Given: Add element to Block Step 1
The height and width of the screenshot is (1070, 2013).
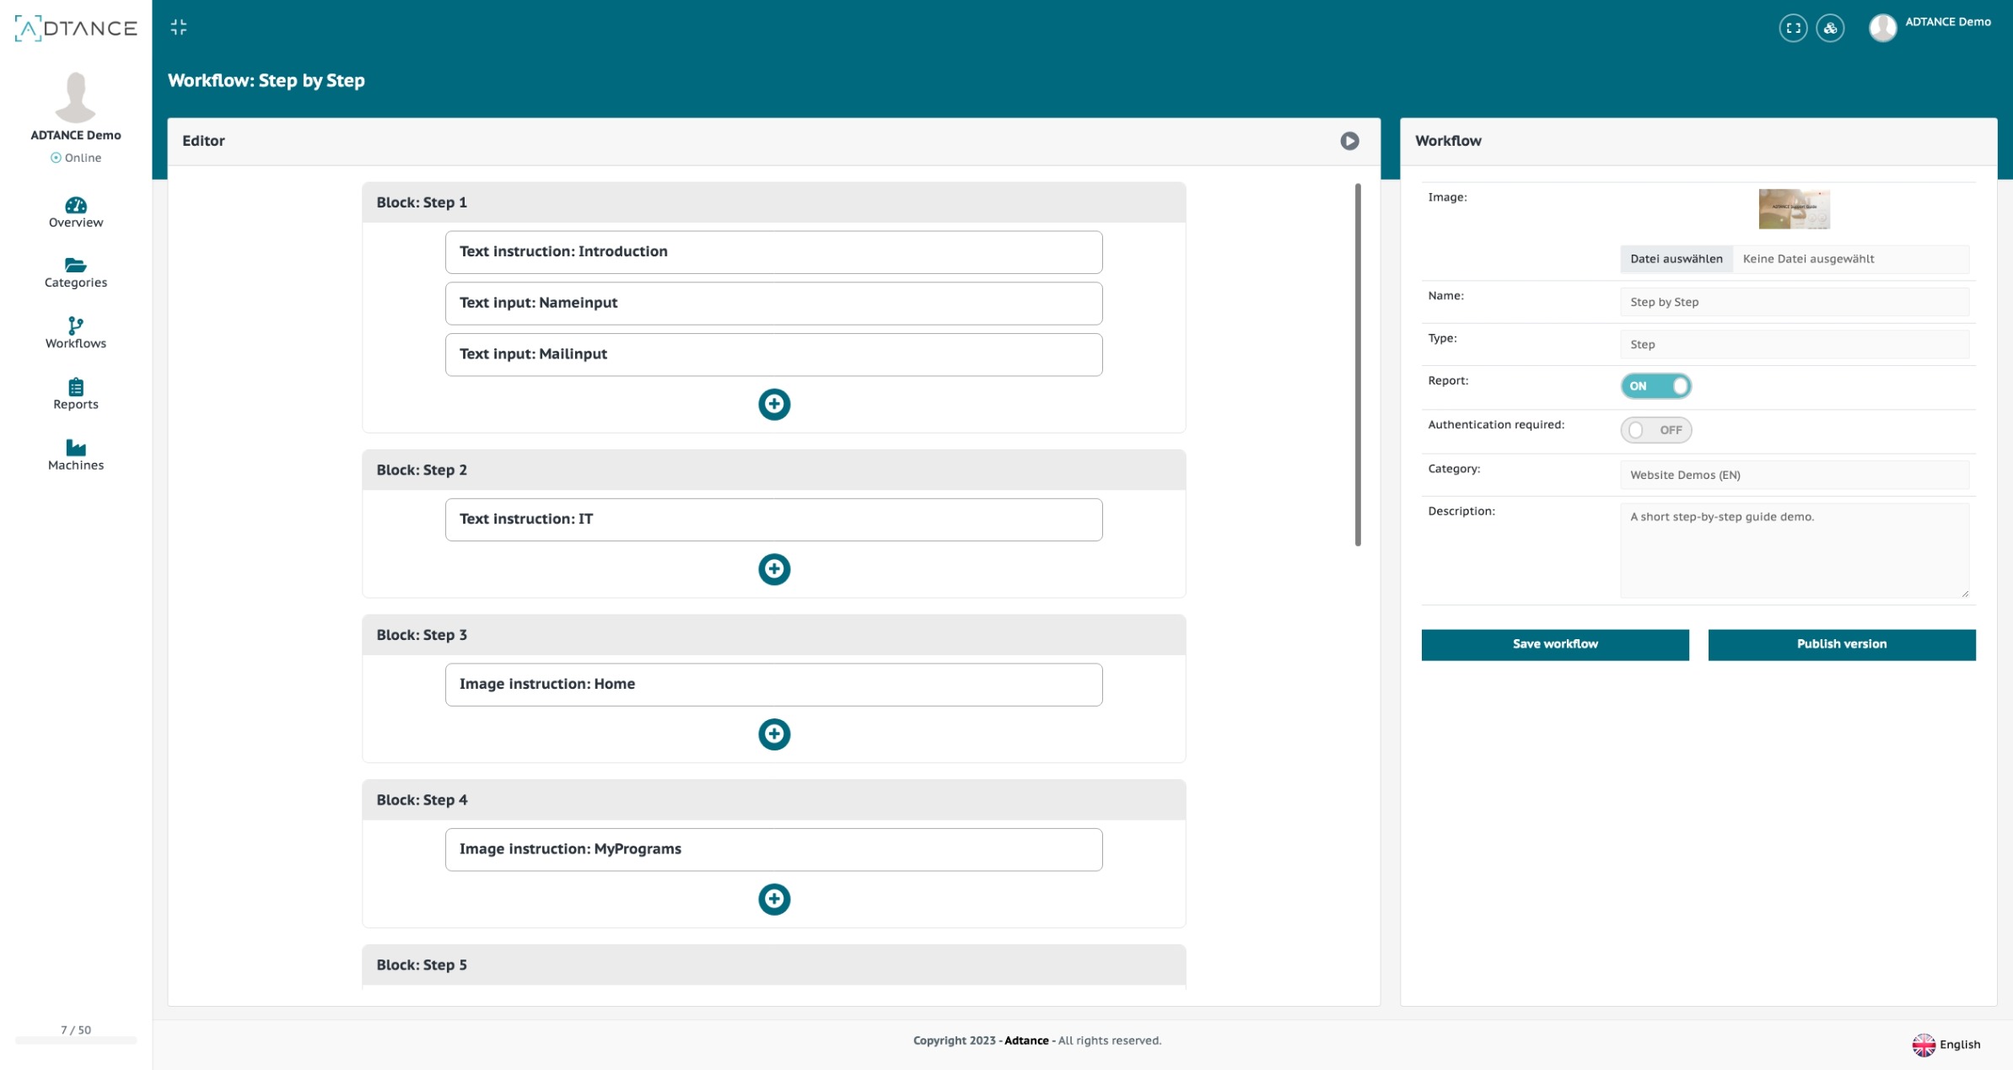Looking at the screenshot, I should [774, 404].
